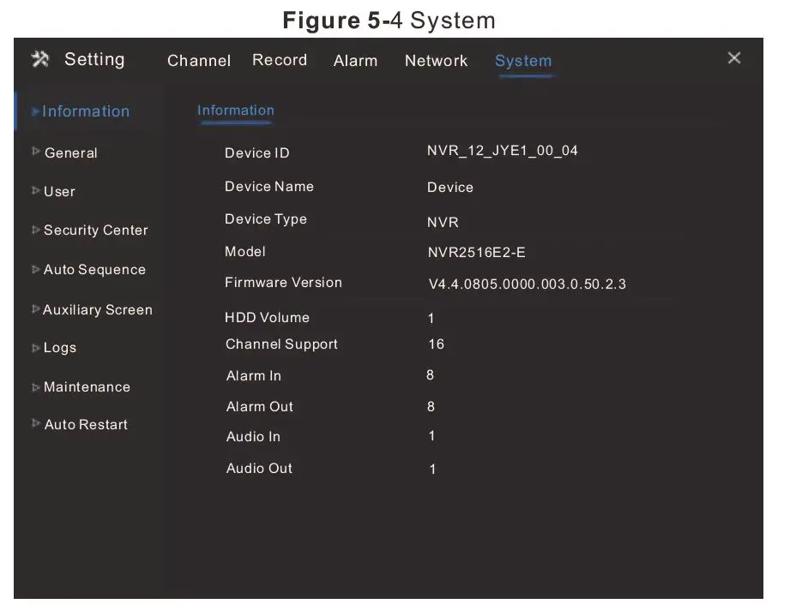Open General settings
Screen dimensions: 790x610
click(71, 152)
